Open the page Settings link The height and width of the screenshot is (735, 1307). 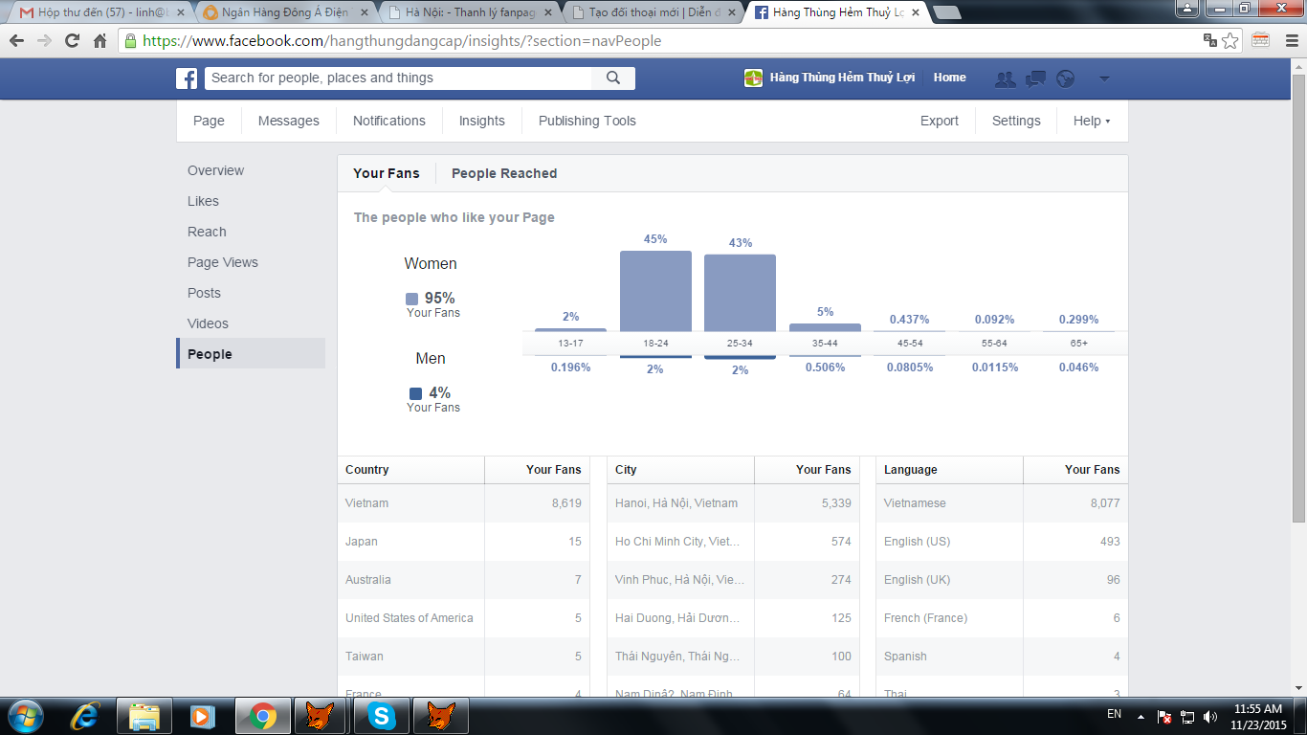(x=1015, y=122)
